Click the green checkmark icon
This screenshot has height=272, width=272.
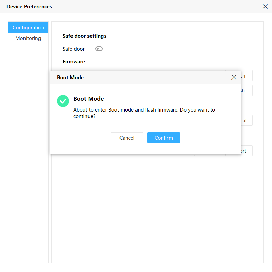63,101
